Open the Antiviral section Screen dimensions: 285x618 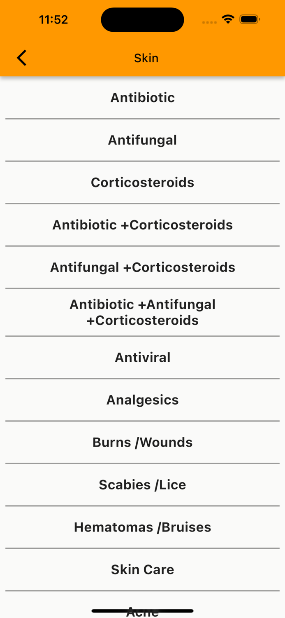click(142, 358)
